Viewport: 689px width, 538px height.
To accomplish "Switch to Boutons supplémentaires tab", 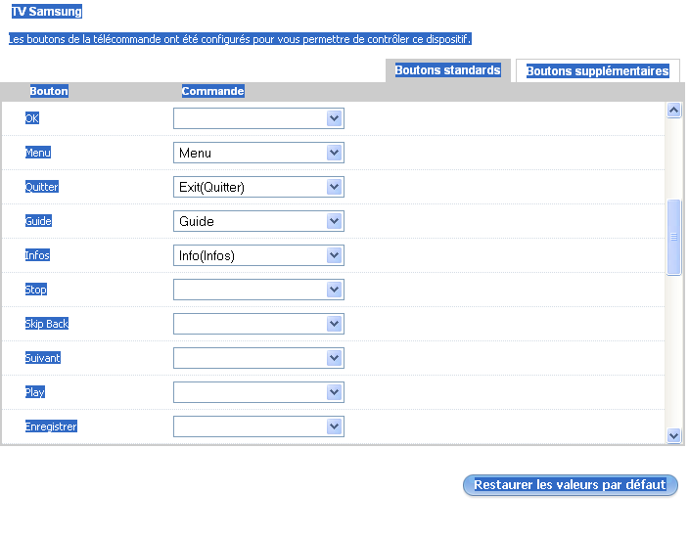I will [597, 71].
